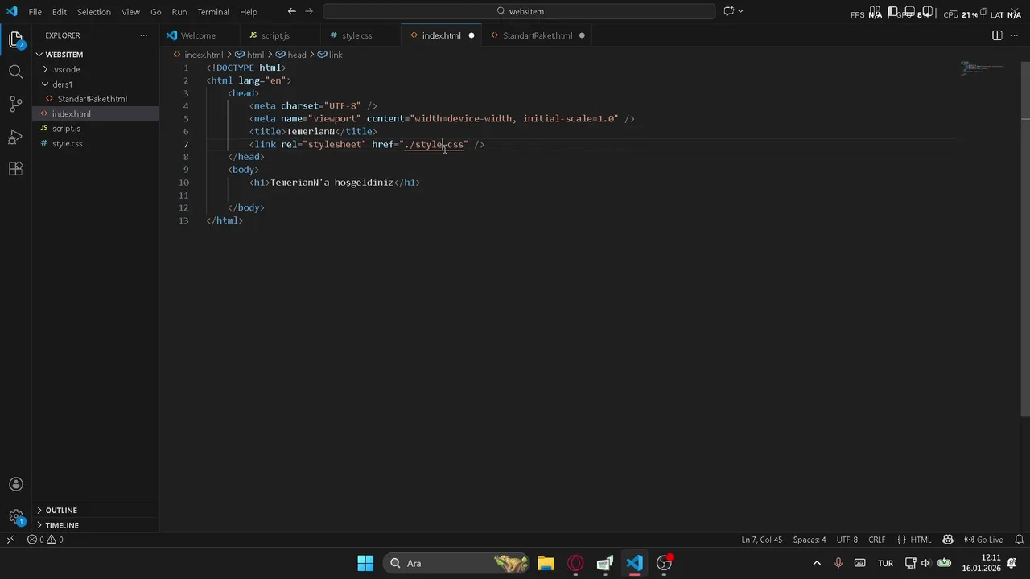Open the Windows Start menu
Screen dimensions: 1030x579
[365, 563]
